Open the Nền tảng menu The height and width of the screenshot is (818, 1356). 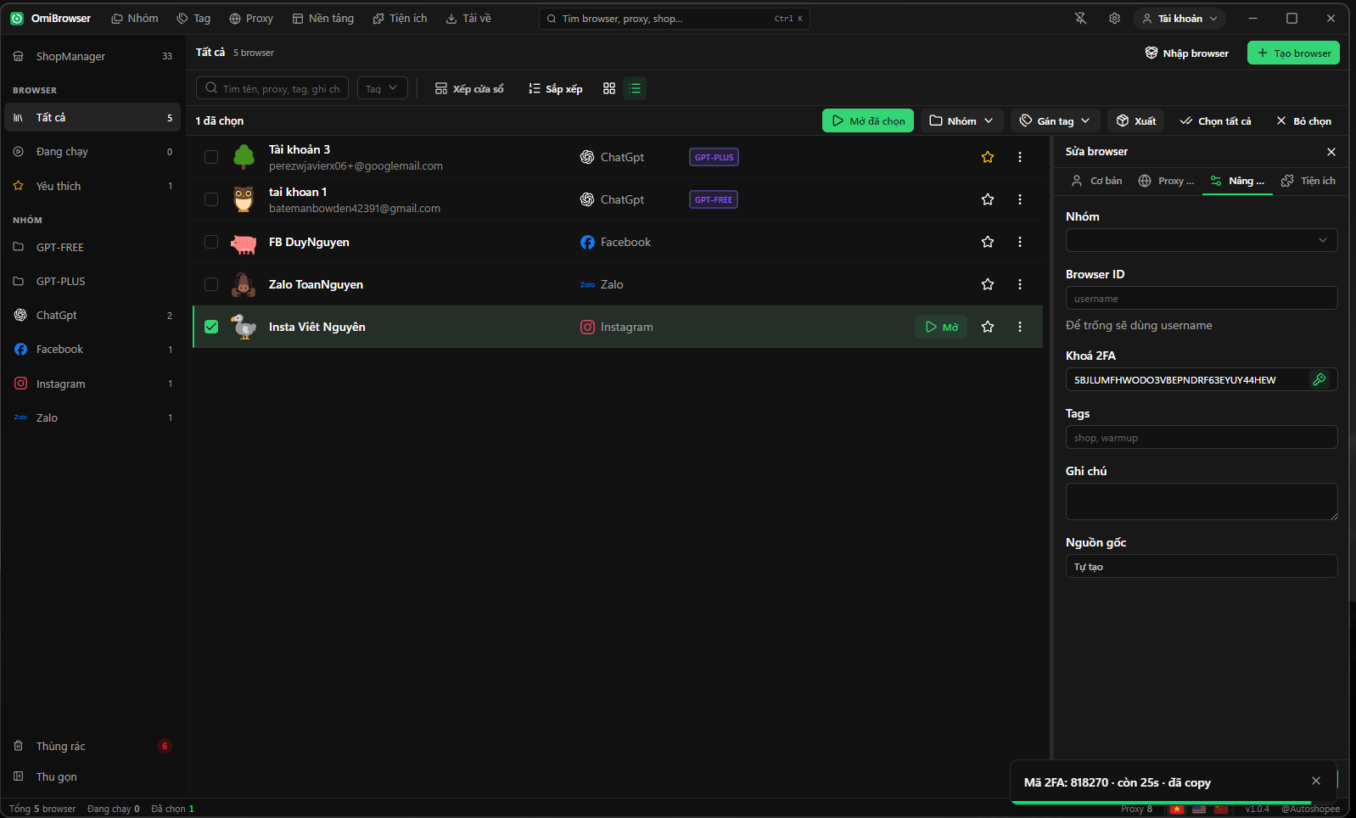[x=323, y=19]
